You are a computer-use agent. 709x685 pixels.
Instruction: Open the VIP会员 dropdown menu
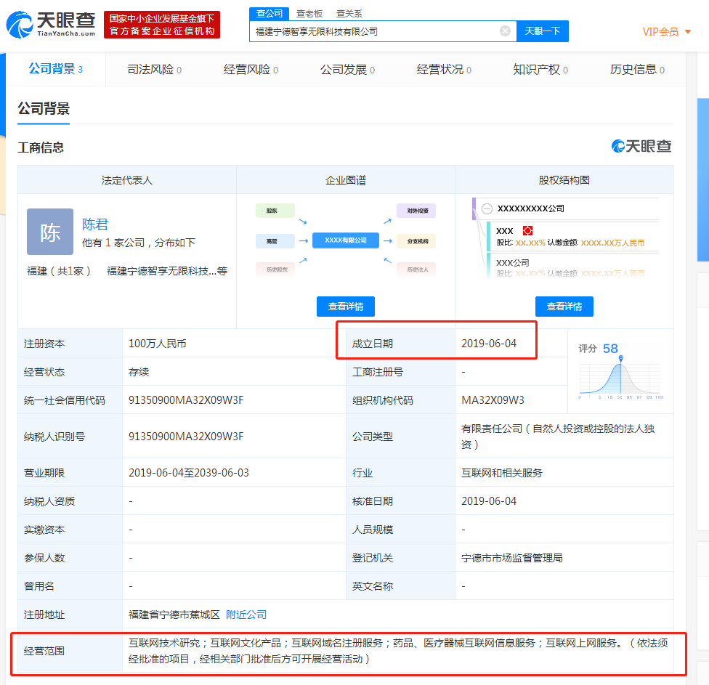pos(666,32)
